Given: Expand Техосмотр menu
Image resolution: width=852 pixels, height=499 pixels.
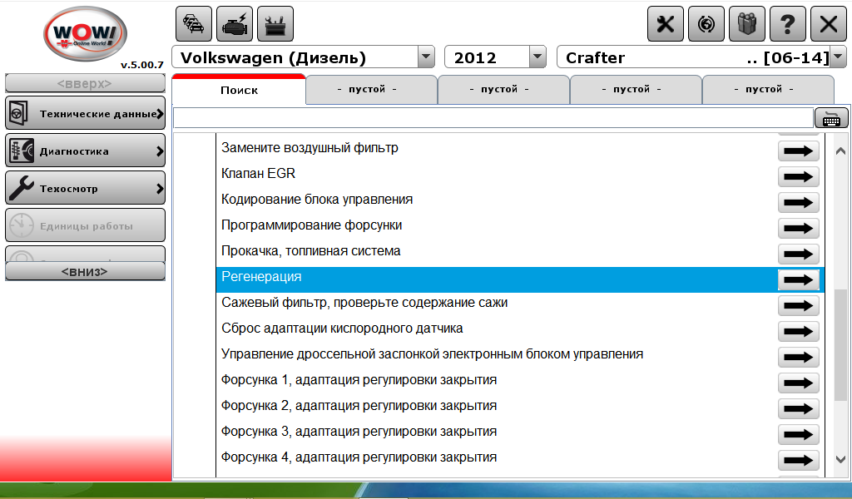Looking at the screenshot, I should (x=86, y=189).
